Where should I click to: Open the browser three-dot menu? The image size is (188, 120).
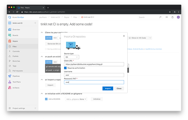tap(179, 12)
